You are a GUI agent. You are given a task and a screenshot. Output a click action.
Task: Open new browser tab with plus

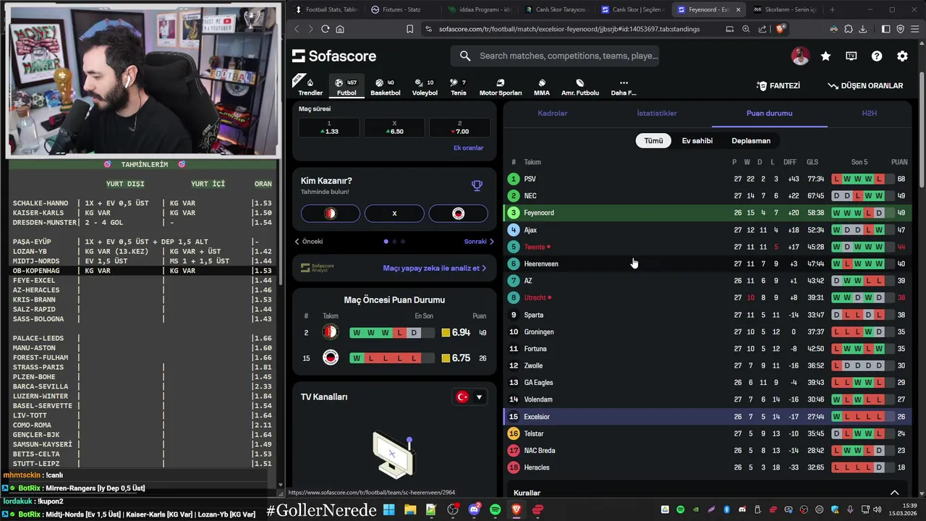[832, 9]
